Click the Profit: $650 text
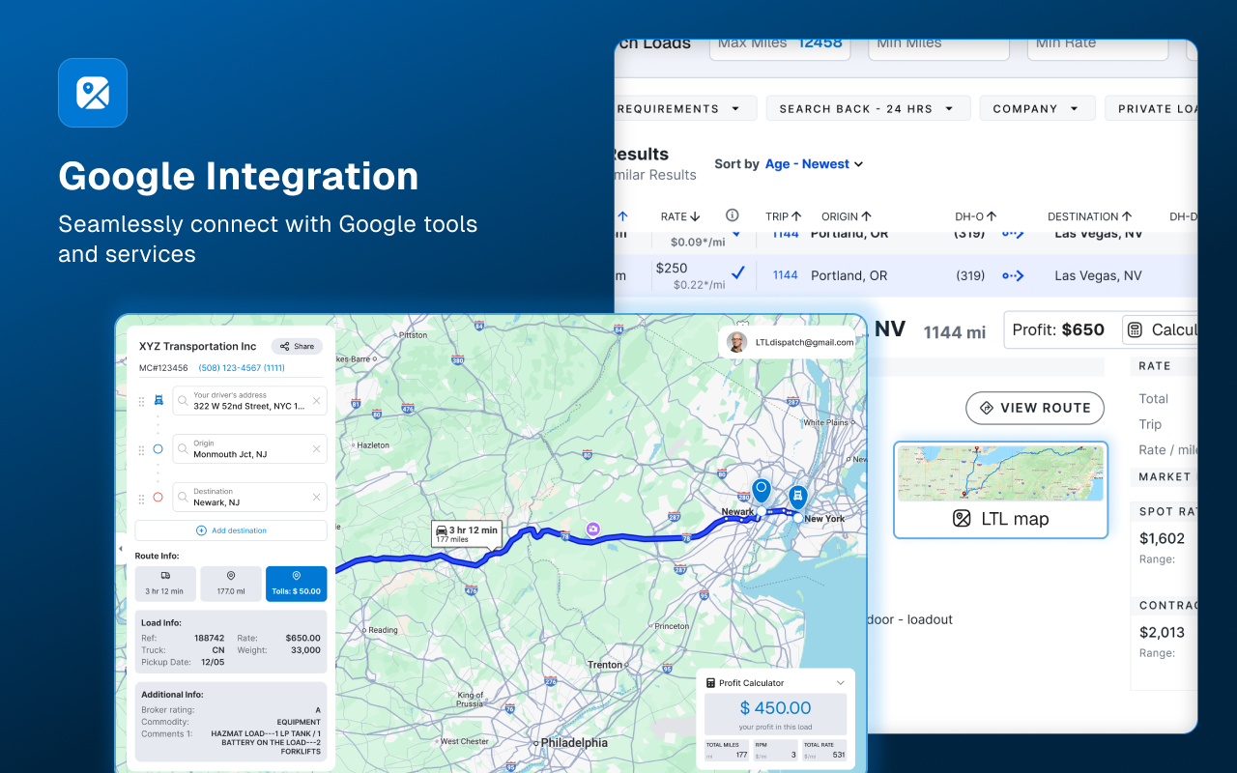 [x=1058, y=329]
